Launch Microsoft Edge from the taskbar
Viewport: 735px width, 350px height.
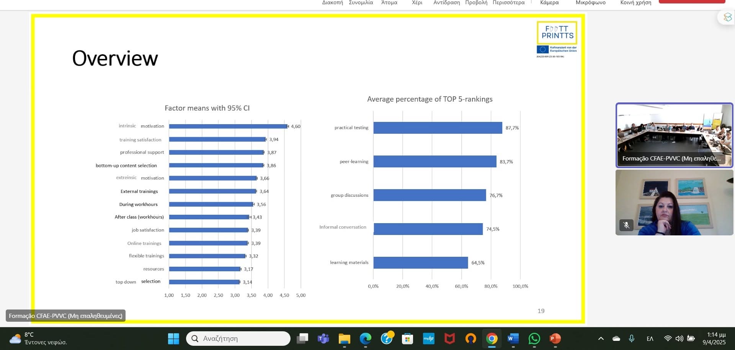click(x=366, y=339)
